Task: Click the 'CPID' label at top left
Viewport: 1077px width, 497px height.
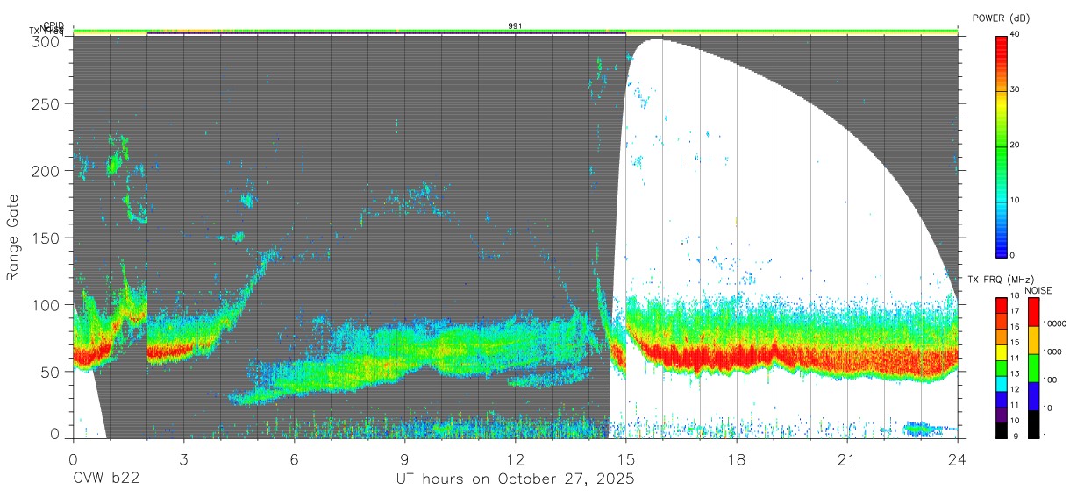Action: coord(53,25)
